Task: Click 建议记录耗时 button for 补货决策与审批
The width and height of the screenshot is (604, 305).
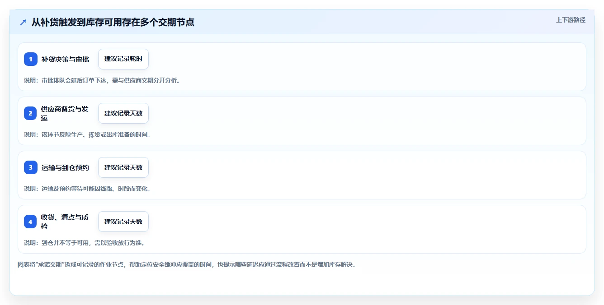Action: click(123, 59)
